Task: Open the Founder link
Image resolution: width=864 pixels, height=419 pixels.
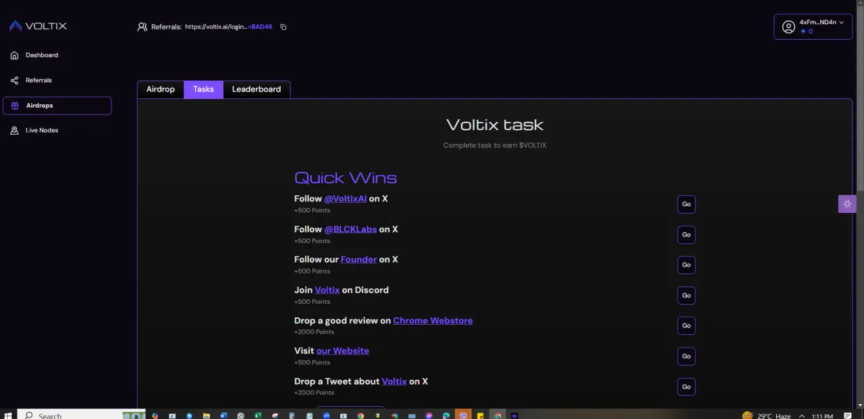Action: tap(358, 259)
